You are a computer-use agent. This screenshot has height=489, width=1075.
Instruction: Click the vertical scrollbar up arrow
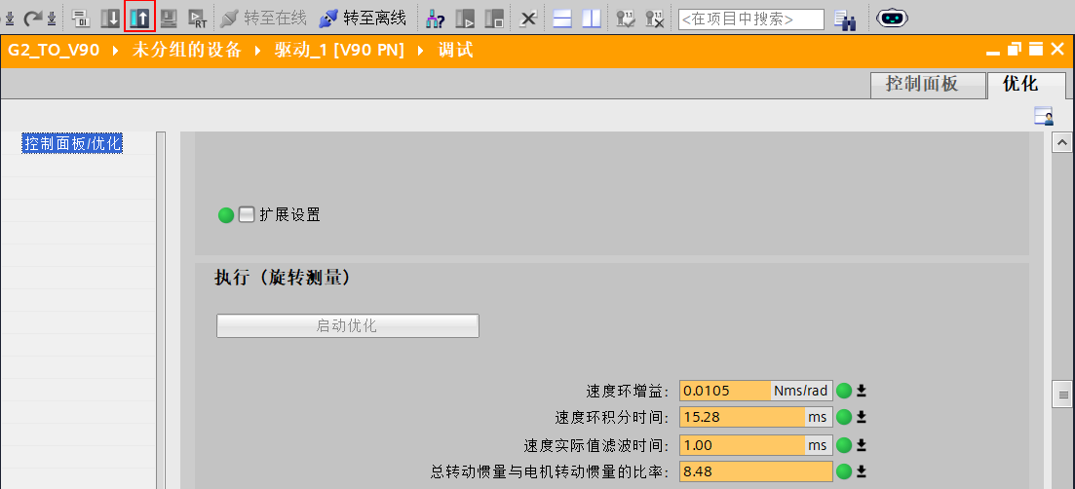point(1063,143)
